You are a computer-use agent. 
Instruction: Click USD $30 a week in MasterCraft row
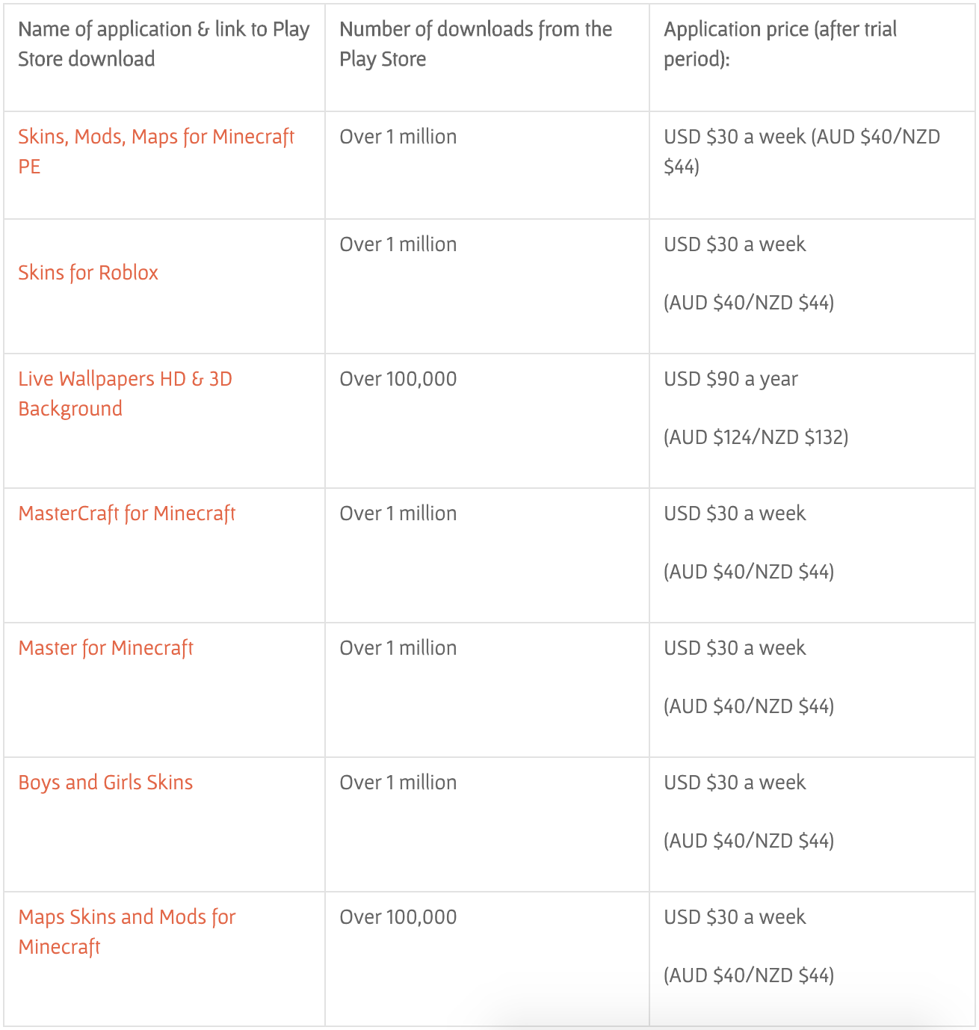tap(735, 514)
